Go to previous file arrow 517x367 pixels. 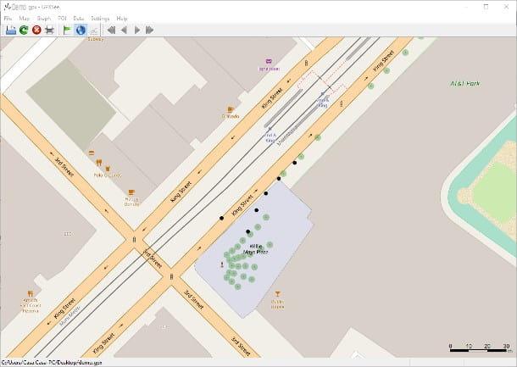click(x=124, y=30)
